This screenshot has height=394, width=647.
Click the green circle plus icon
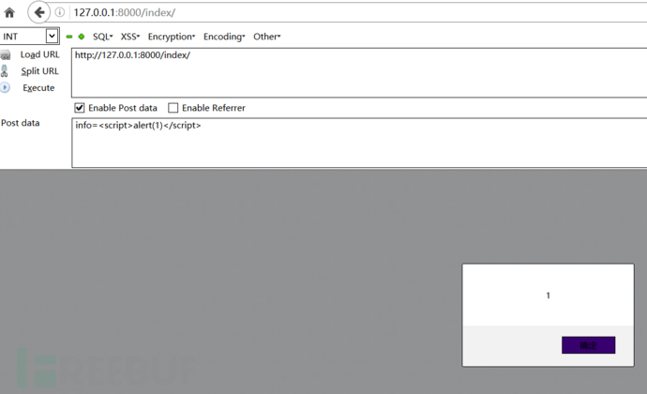point(82,37)
